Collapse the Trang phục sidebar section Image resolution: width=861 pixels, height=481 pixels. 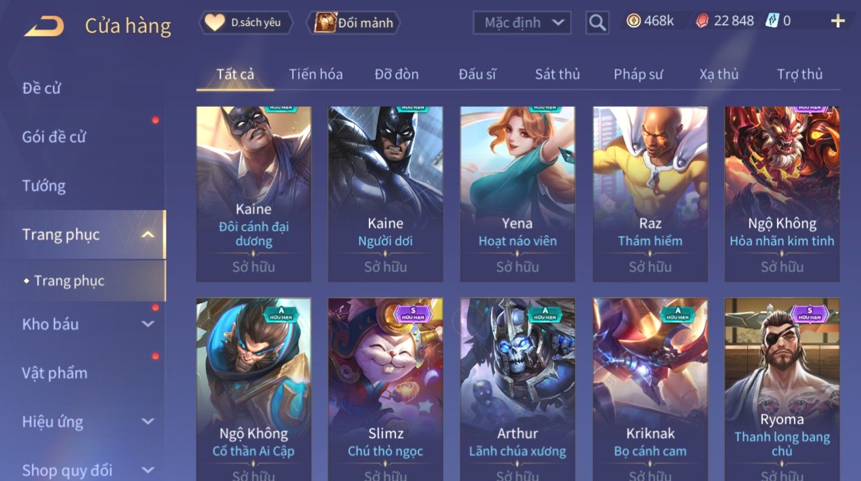148,234
